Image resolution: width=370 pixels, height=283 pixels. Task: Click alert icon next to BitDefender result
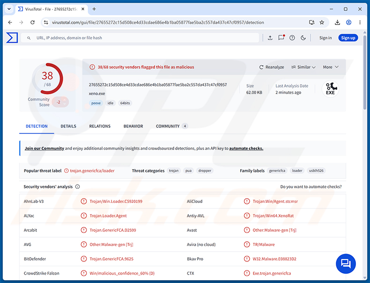pos(84,259)
